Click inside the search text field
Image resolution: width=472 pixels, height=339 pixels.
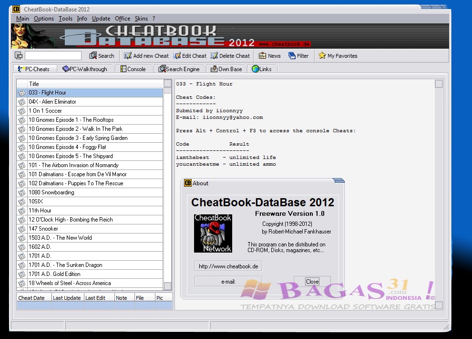coord(53,55)
